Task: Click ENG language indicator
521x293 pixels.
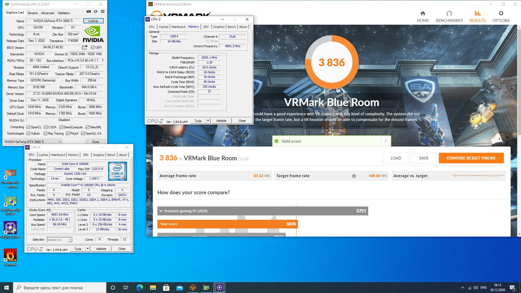Action: click(484, 288)
